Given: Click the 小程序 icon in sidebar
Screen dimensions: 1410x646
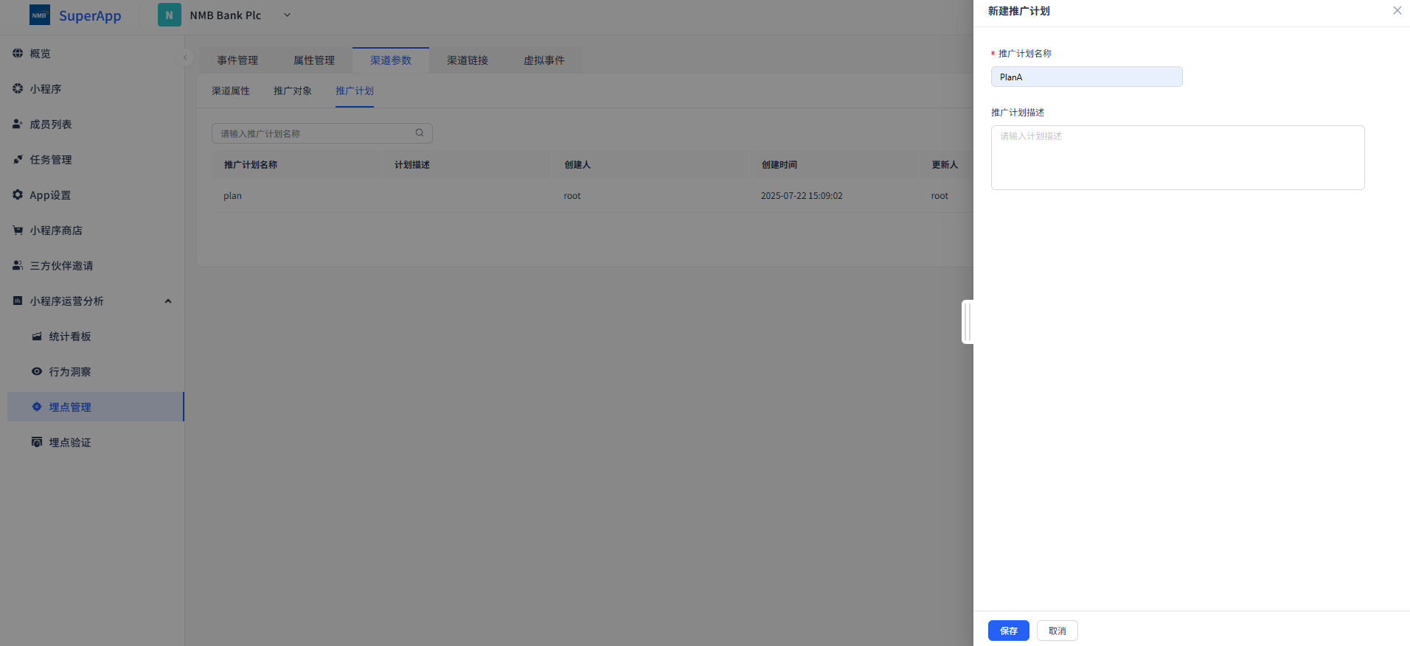Looking at the screenshot, I should [x=18, y=88].
